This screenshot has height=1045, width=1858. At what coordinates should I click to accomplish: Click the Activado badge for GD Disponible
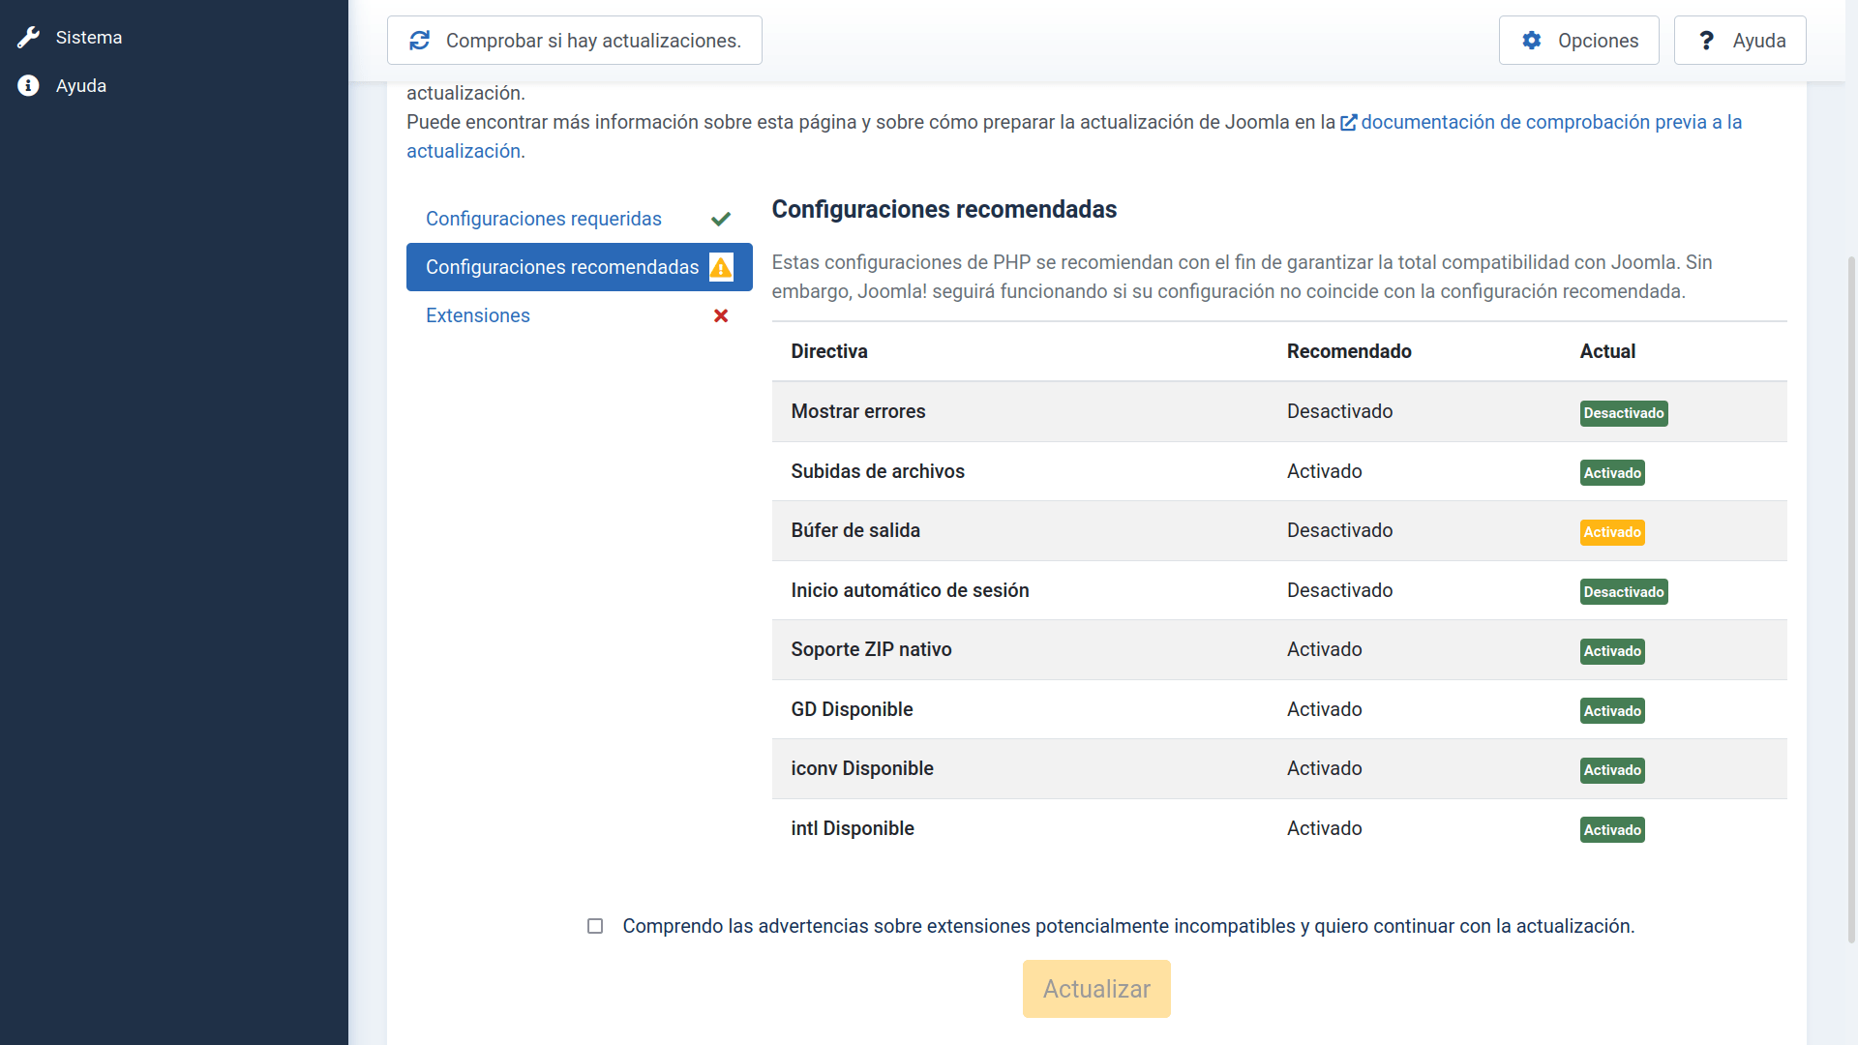1612,711
